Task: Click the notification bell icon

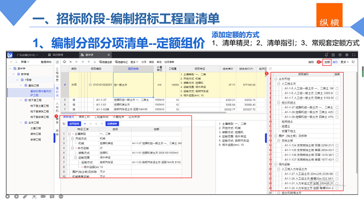Action: click(x=326, y=55)
